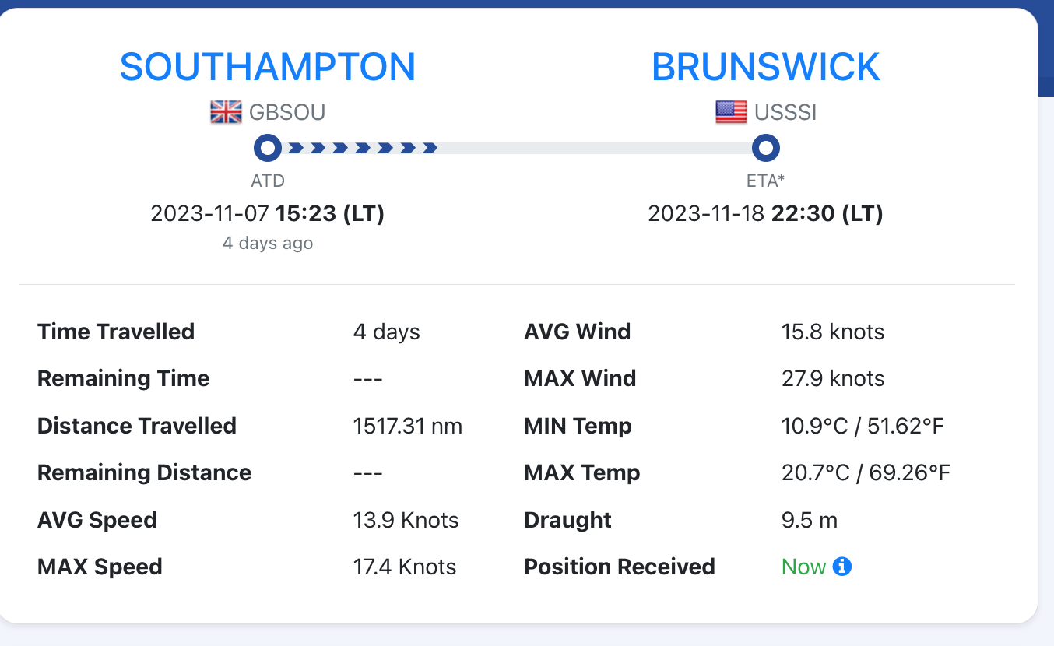1054x646 pixels.
Task: Click the 4 days ago text
Action: pos(268,243)
